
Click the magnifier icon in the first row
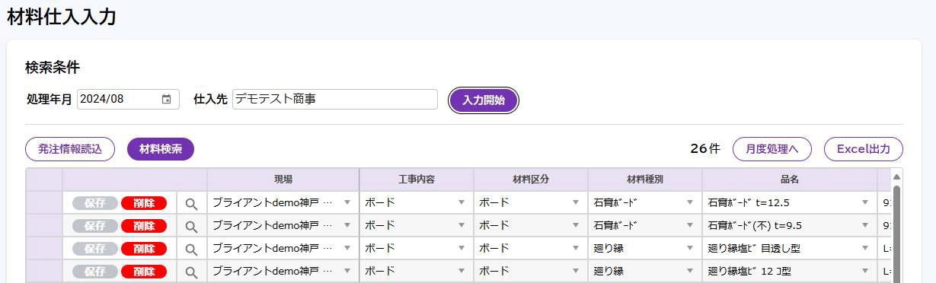pyautogui.click(x=191, y=203)
